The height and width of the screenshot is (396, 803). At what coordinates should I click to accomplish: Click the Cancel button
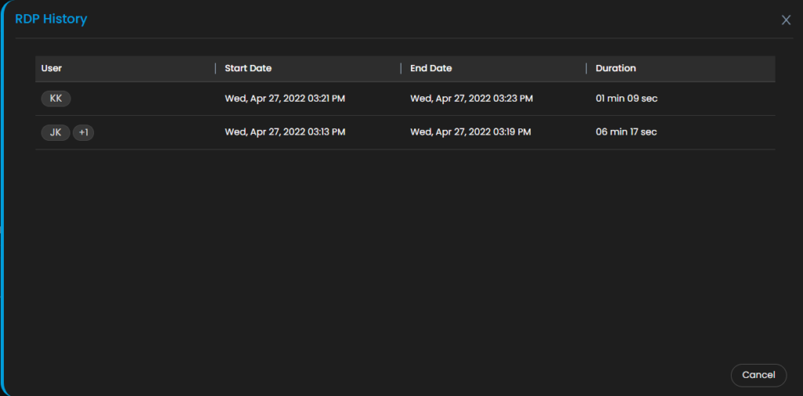(758, 375)
